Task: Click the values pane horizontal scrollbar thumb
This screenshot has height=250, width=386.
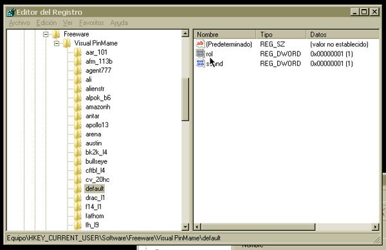Action: (x=258, y=227)
